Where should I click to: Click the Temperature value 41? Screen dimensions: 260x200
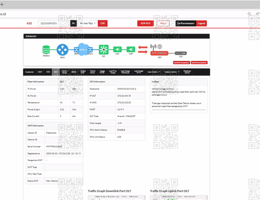click(61, 103)
